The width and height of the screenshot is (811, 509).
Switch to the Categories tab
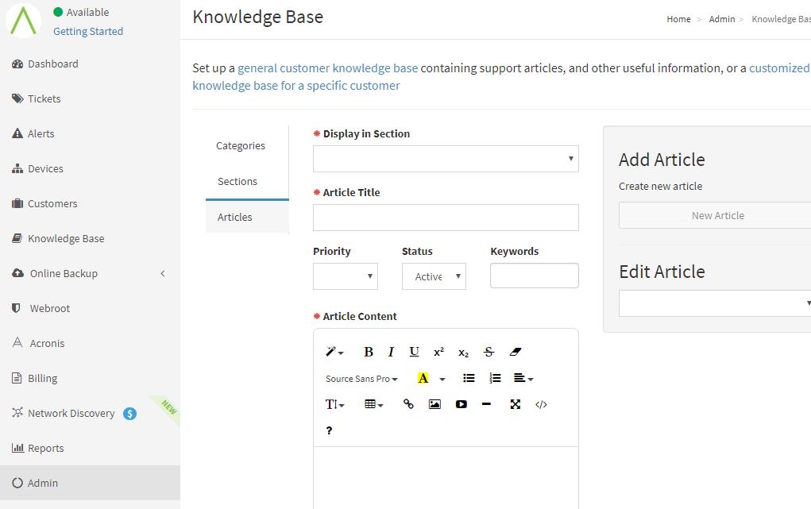(240, 145)
